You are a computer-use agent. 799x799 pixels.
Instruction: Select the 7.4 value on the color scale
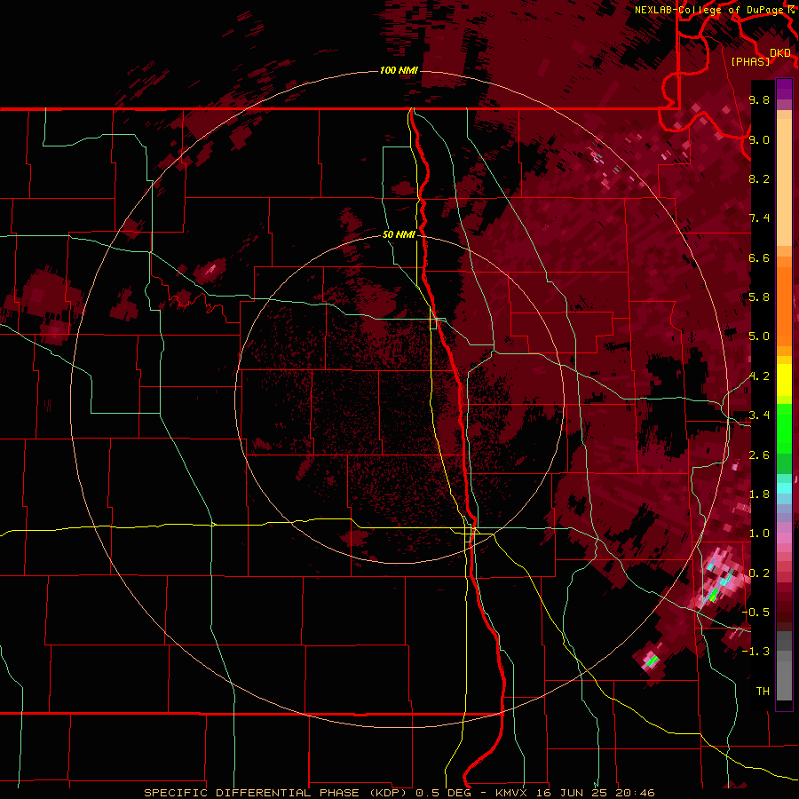pos(759,218)
